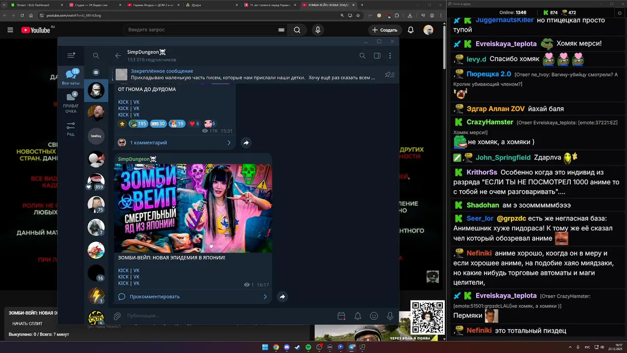This screenshot has height=353, width=627.
Task: Click username Evreiskaya_teplota saying 'Хомяк мерси!'
Action: (506, 44)
